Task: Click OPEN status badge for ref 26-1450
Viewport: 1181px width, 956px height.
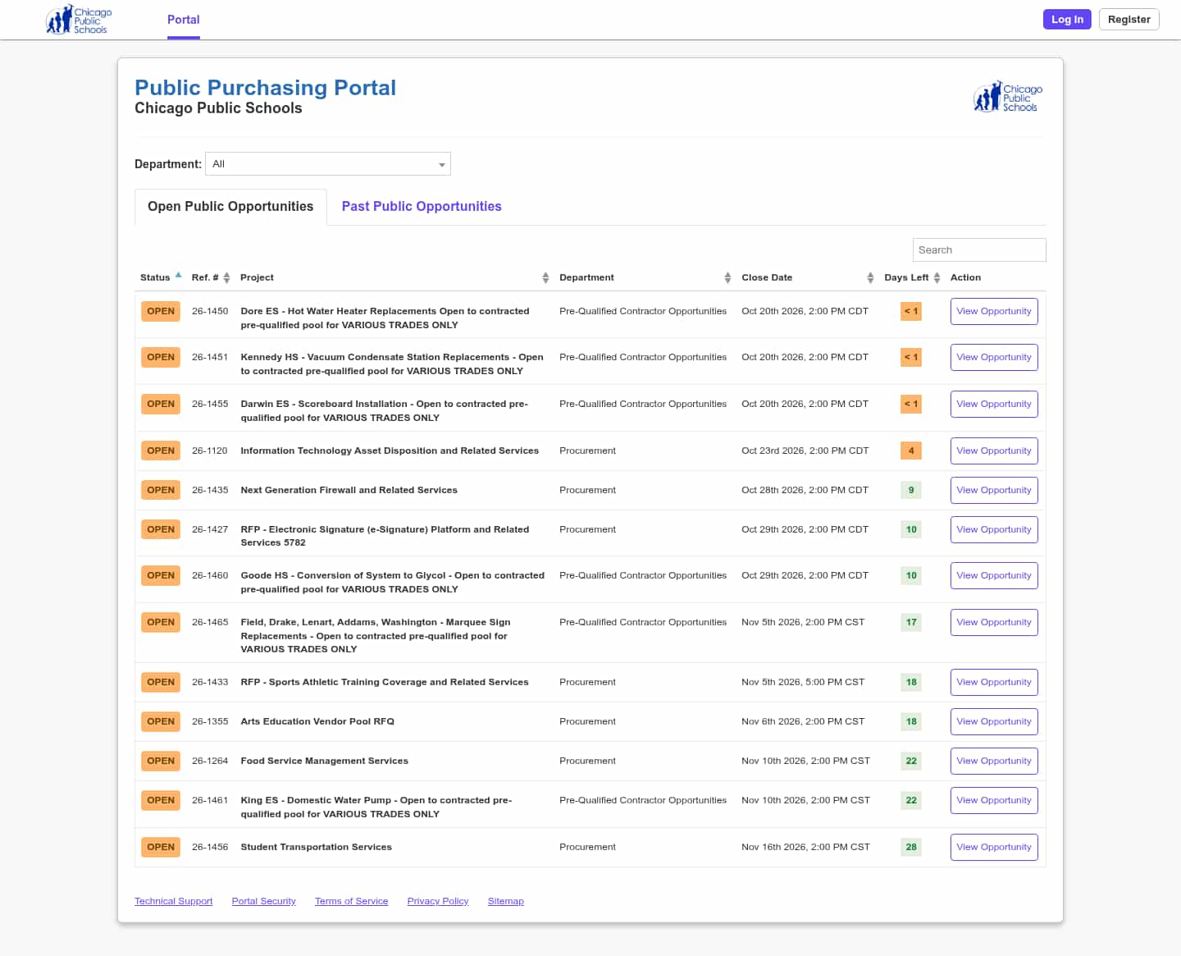Action: tap(161, 312)
